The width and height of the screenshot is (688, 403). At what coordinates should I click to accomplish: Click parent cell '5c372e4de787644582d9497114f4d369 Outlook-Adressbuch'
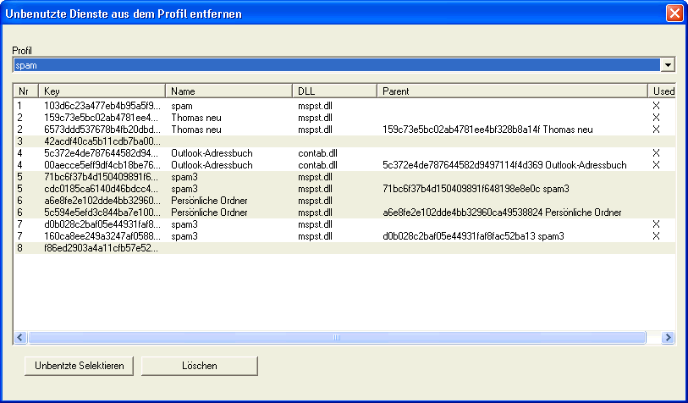pyautogui.click(x=504, y=165)
